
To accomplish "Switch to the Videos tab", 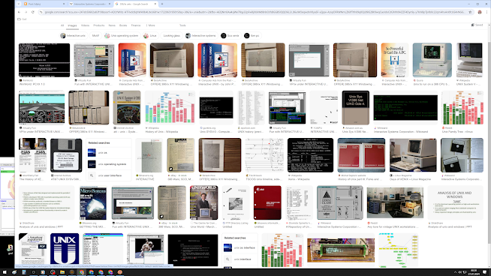I will (x=85, y=25).
